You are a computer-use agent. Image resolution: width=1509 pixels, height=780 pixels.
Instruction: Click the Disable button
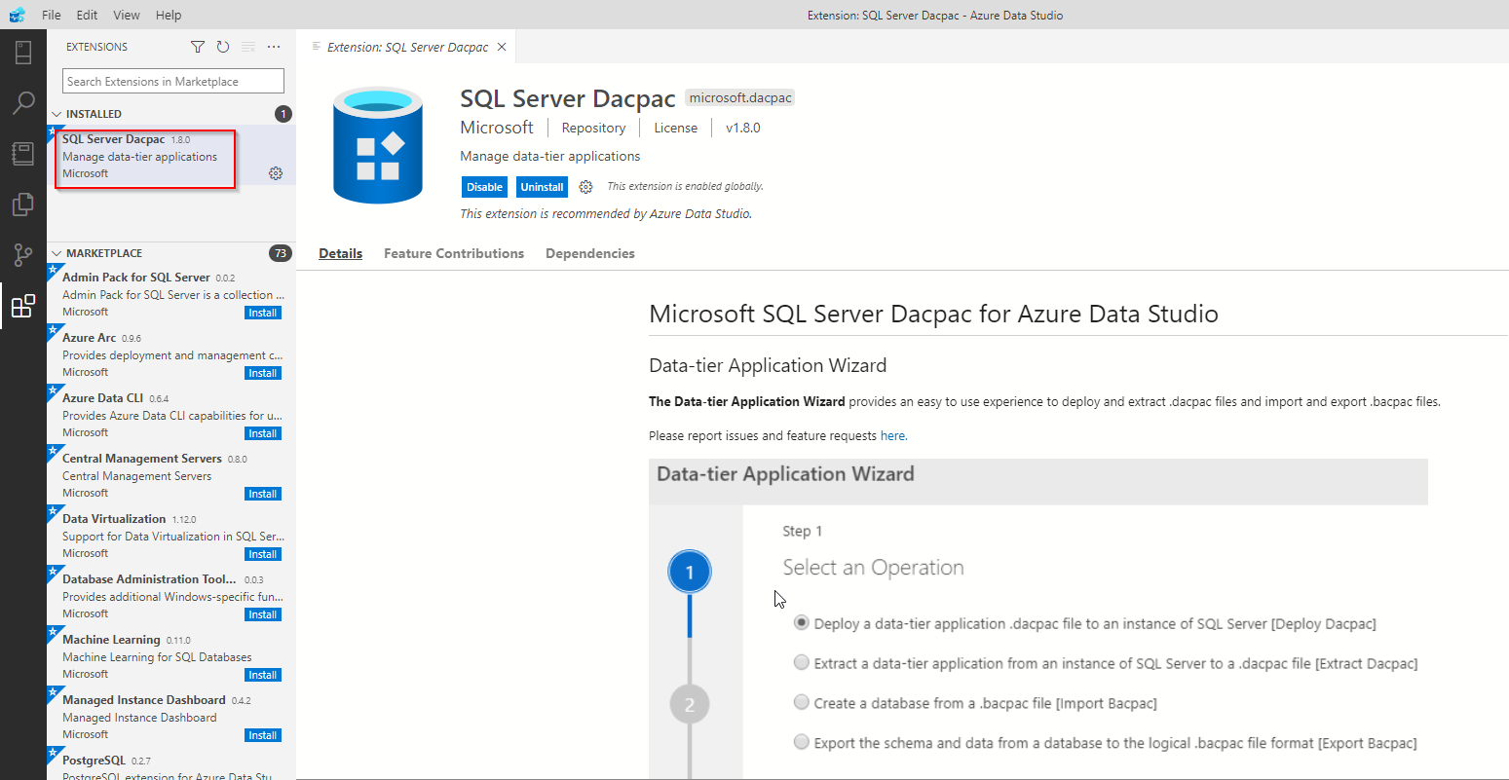(x=484, y=187)
